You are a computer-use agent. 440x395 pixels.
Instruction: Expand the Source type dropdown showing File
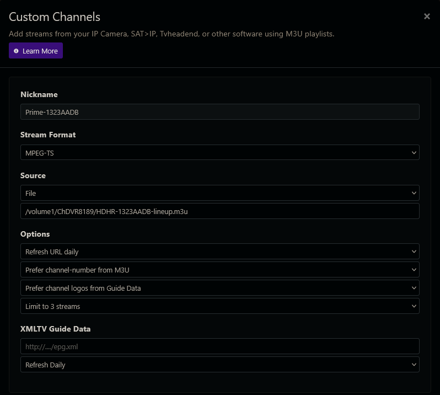click(x=219, y=193)
